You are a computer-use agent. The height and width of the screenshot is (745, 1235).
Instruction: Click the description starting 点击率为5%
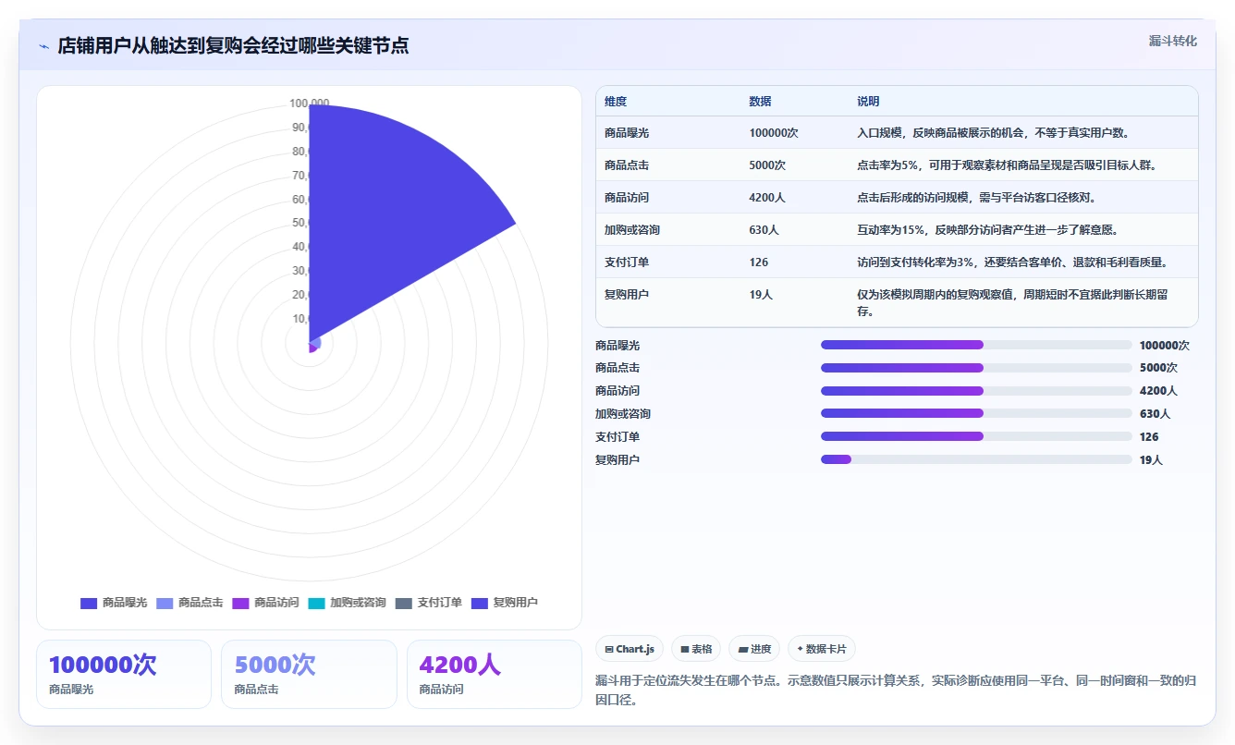point(1007,165)
